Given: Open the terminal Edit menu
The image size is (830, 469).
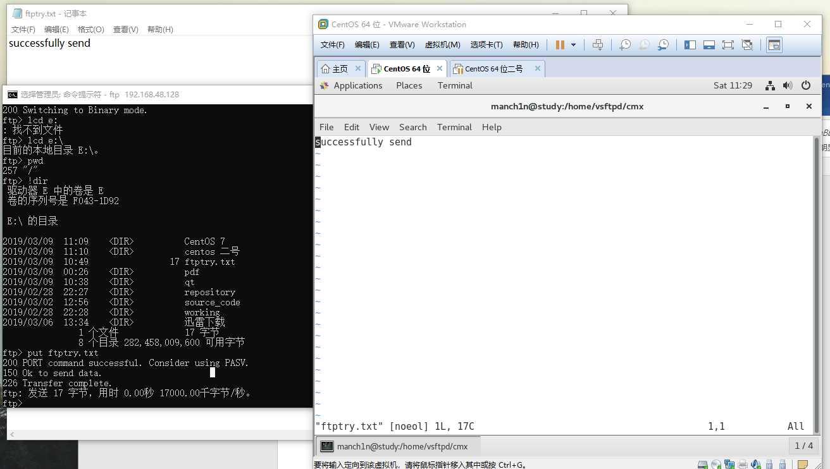Looking at the screenshot, I should [352, 127].
